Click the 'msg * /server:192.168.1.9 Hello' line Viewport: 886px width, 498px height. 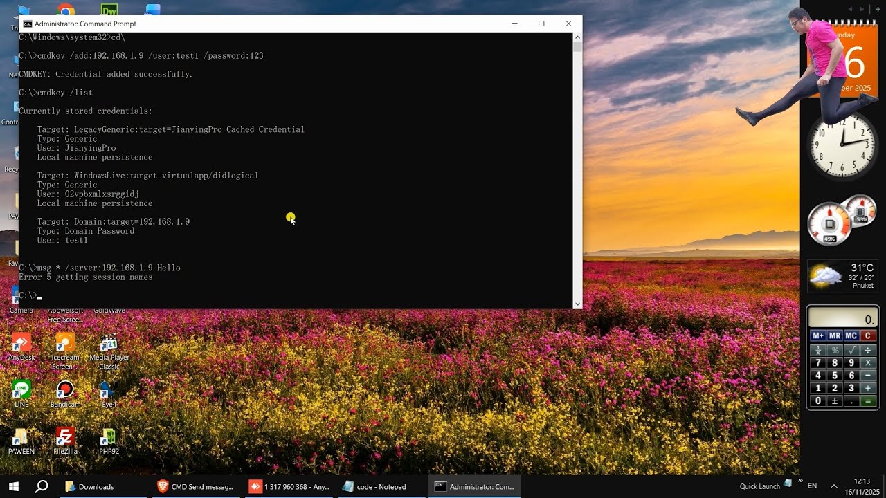[x=100, y=268]
